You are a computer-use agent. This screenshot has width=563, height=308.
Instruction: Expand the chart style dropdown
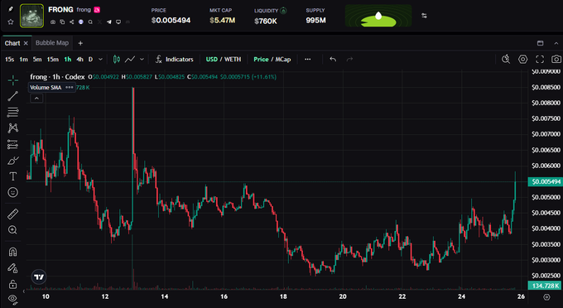click(x=142, y=60)
